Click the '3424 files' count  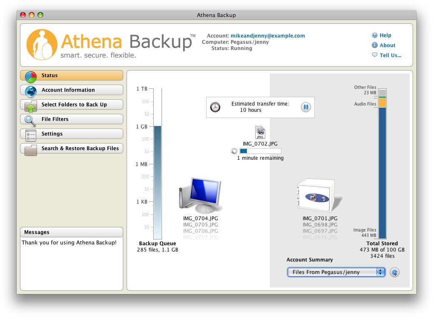tap(382, 256)
